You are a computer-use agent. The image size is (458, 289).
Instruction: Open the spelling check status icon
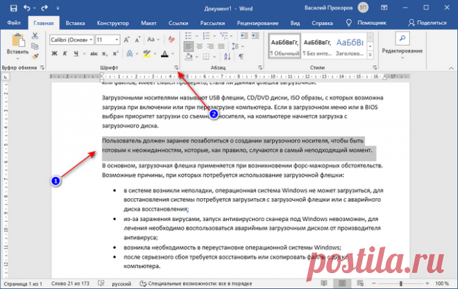coord(101,283)
